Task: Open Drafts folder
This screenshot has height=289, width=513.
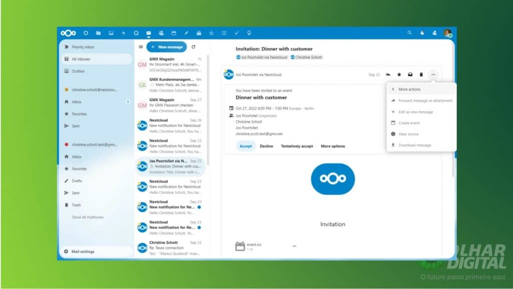Action: (x=97, y=181)
